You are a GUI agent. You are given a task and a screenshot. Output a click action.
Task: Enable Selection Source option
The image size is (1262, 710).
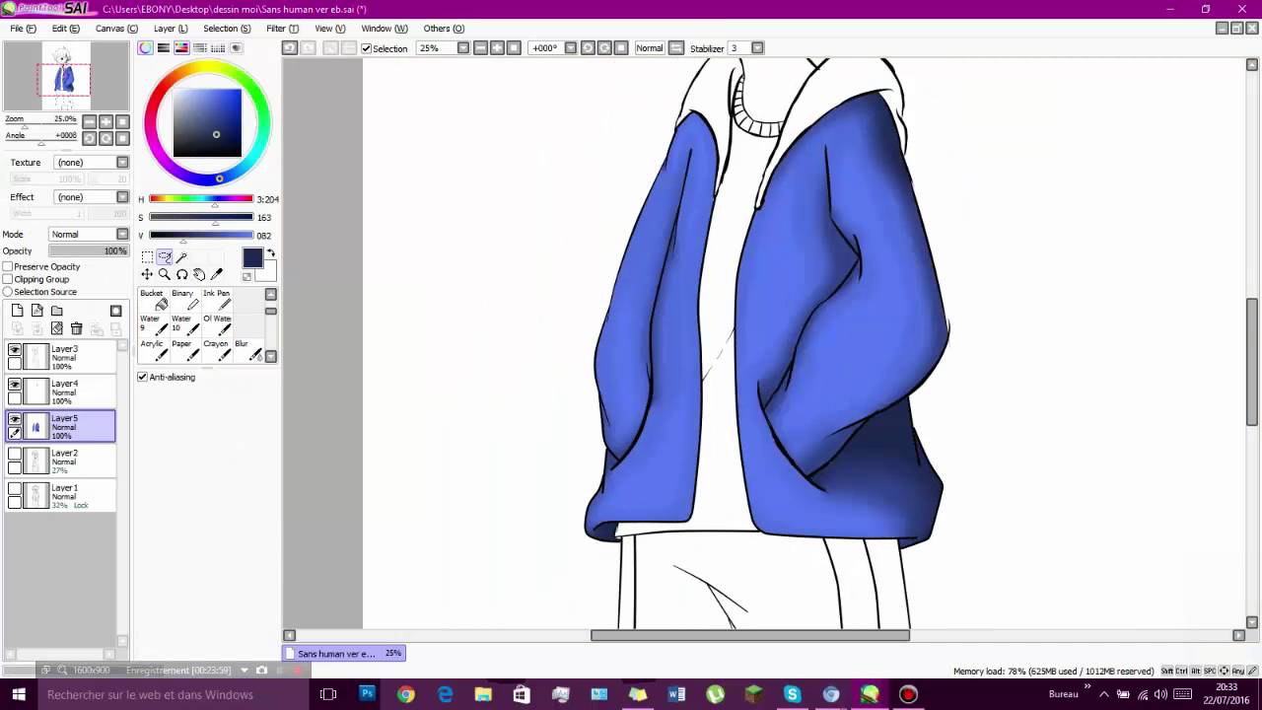coord(8,292)
